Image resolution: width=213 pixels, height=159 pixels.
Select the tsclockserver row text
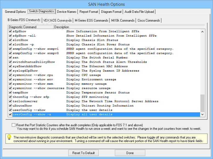(25, 101)
